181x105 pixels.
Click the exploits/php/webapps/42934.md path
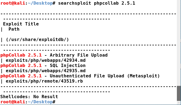pos(46,60)
